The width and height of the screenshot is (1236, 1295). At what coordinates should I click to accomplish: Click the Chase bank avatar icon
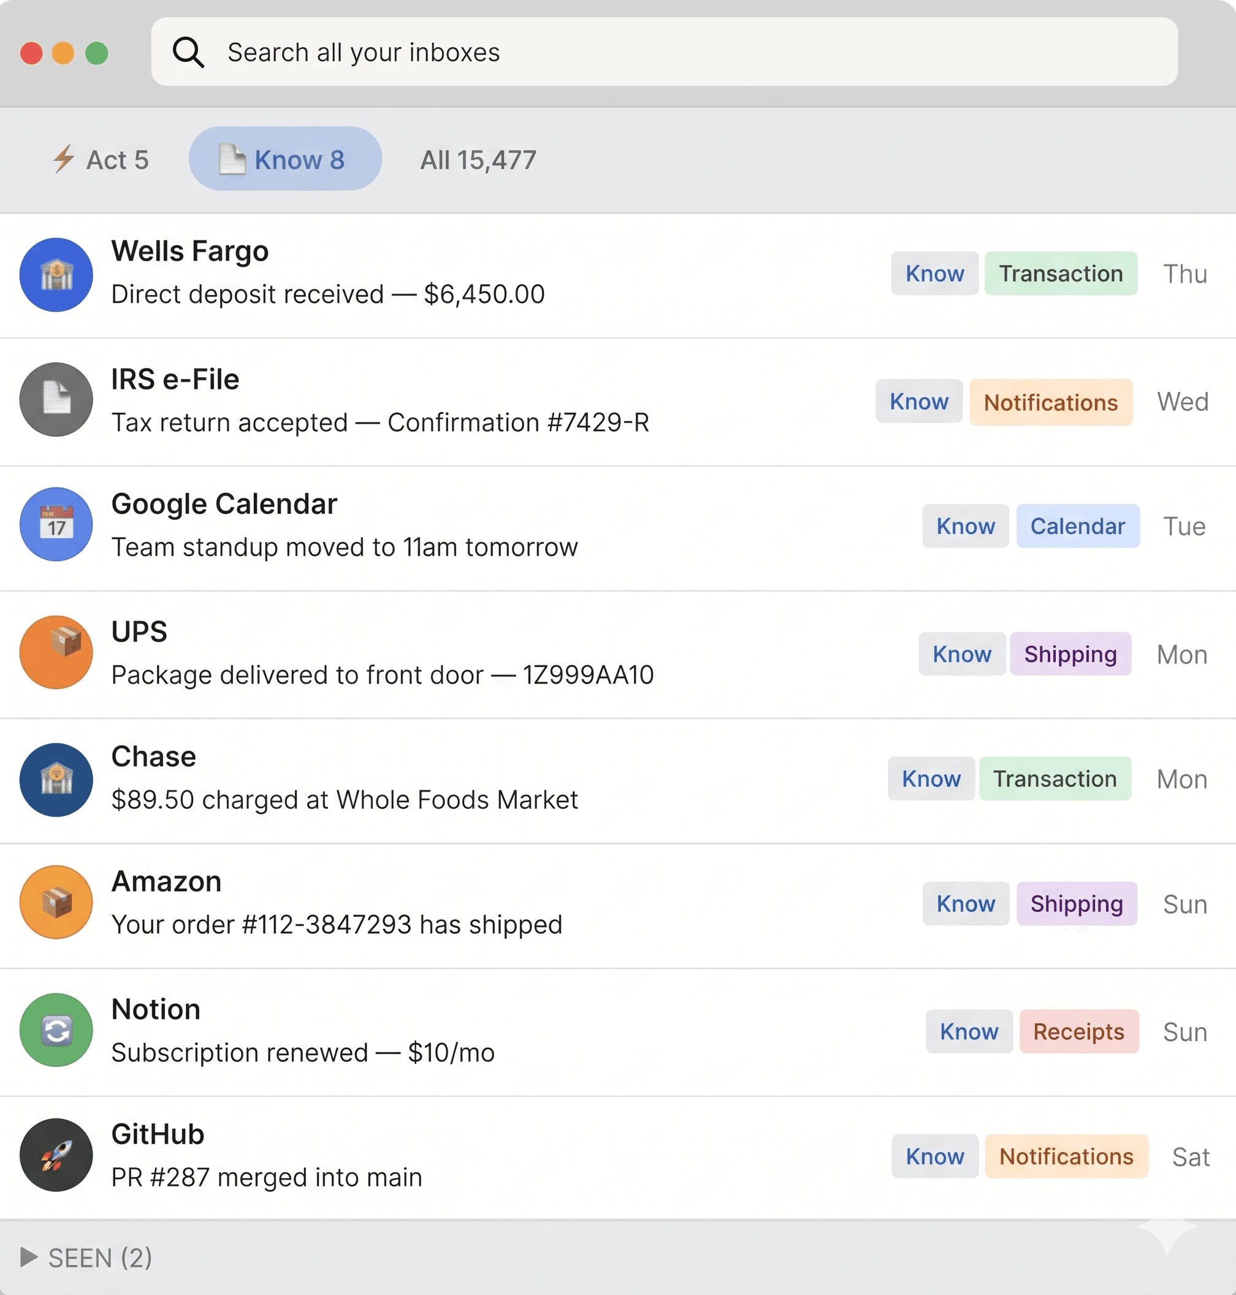(x=56, y=781)
